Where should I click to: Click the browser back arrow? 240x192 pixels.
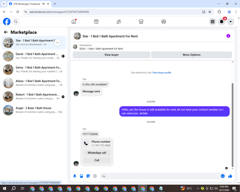point(4,12)
